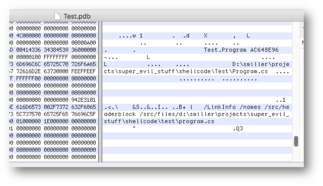Click the Test.pdb window title text
This screenshot has width=323, height=186.
(x=77, y=16)
